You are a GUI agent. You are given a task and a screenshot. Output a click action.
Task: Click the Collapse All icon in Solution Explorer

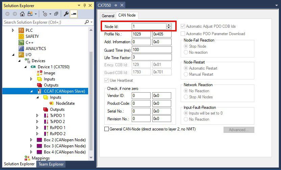pos(56,14)
